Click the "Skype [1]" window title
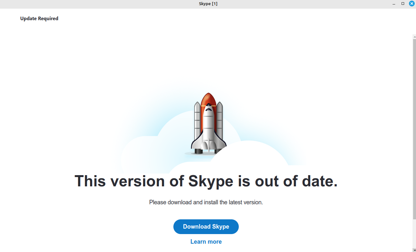The height and width of the screenshot is (252, 416). pyautogui.click(x=208, y=4)
